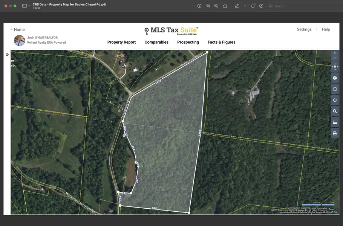The image size is (343, 226).
Task: Go to Prospecting tab
Action: tap(188, 42)
